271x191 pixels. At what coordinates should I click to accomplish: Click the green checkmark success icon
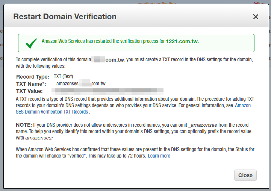(31, 43)
